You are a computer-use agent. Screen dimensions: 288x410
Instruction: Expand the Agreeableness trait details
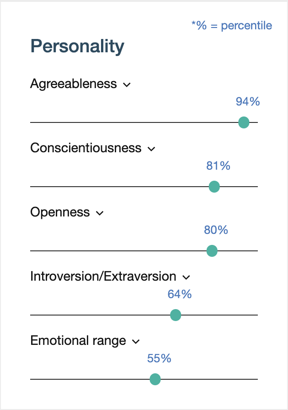[127, 84]
